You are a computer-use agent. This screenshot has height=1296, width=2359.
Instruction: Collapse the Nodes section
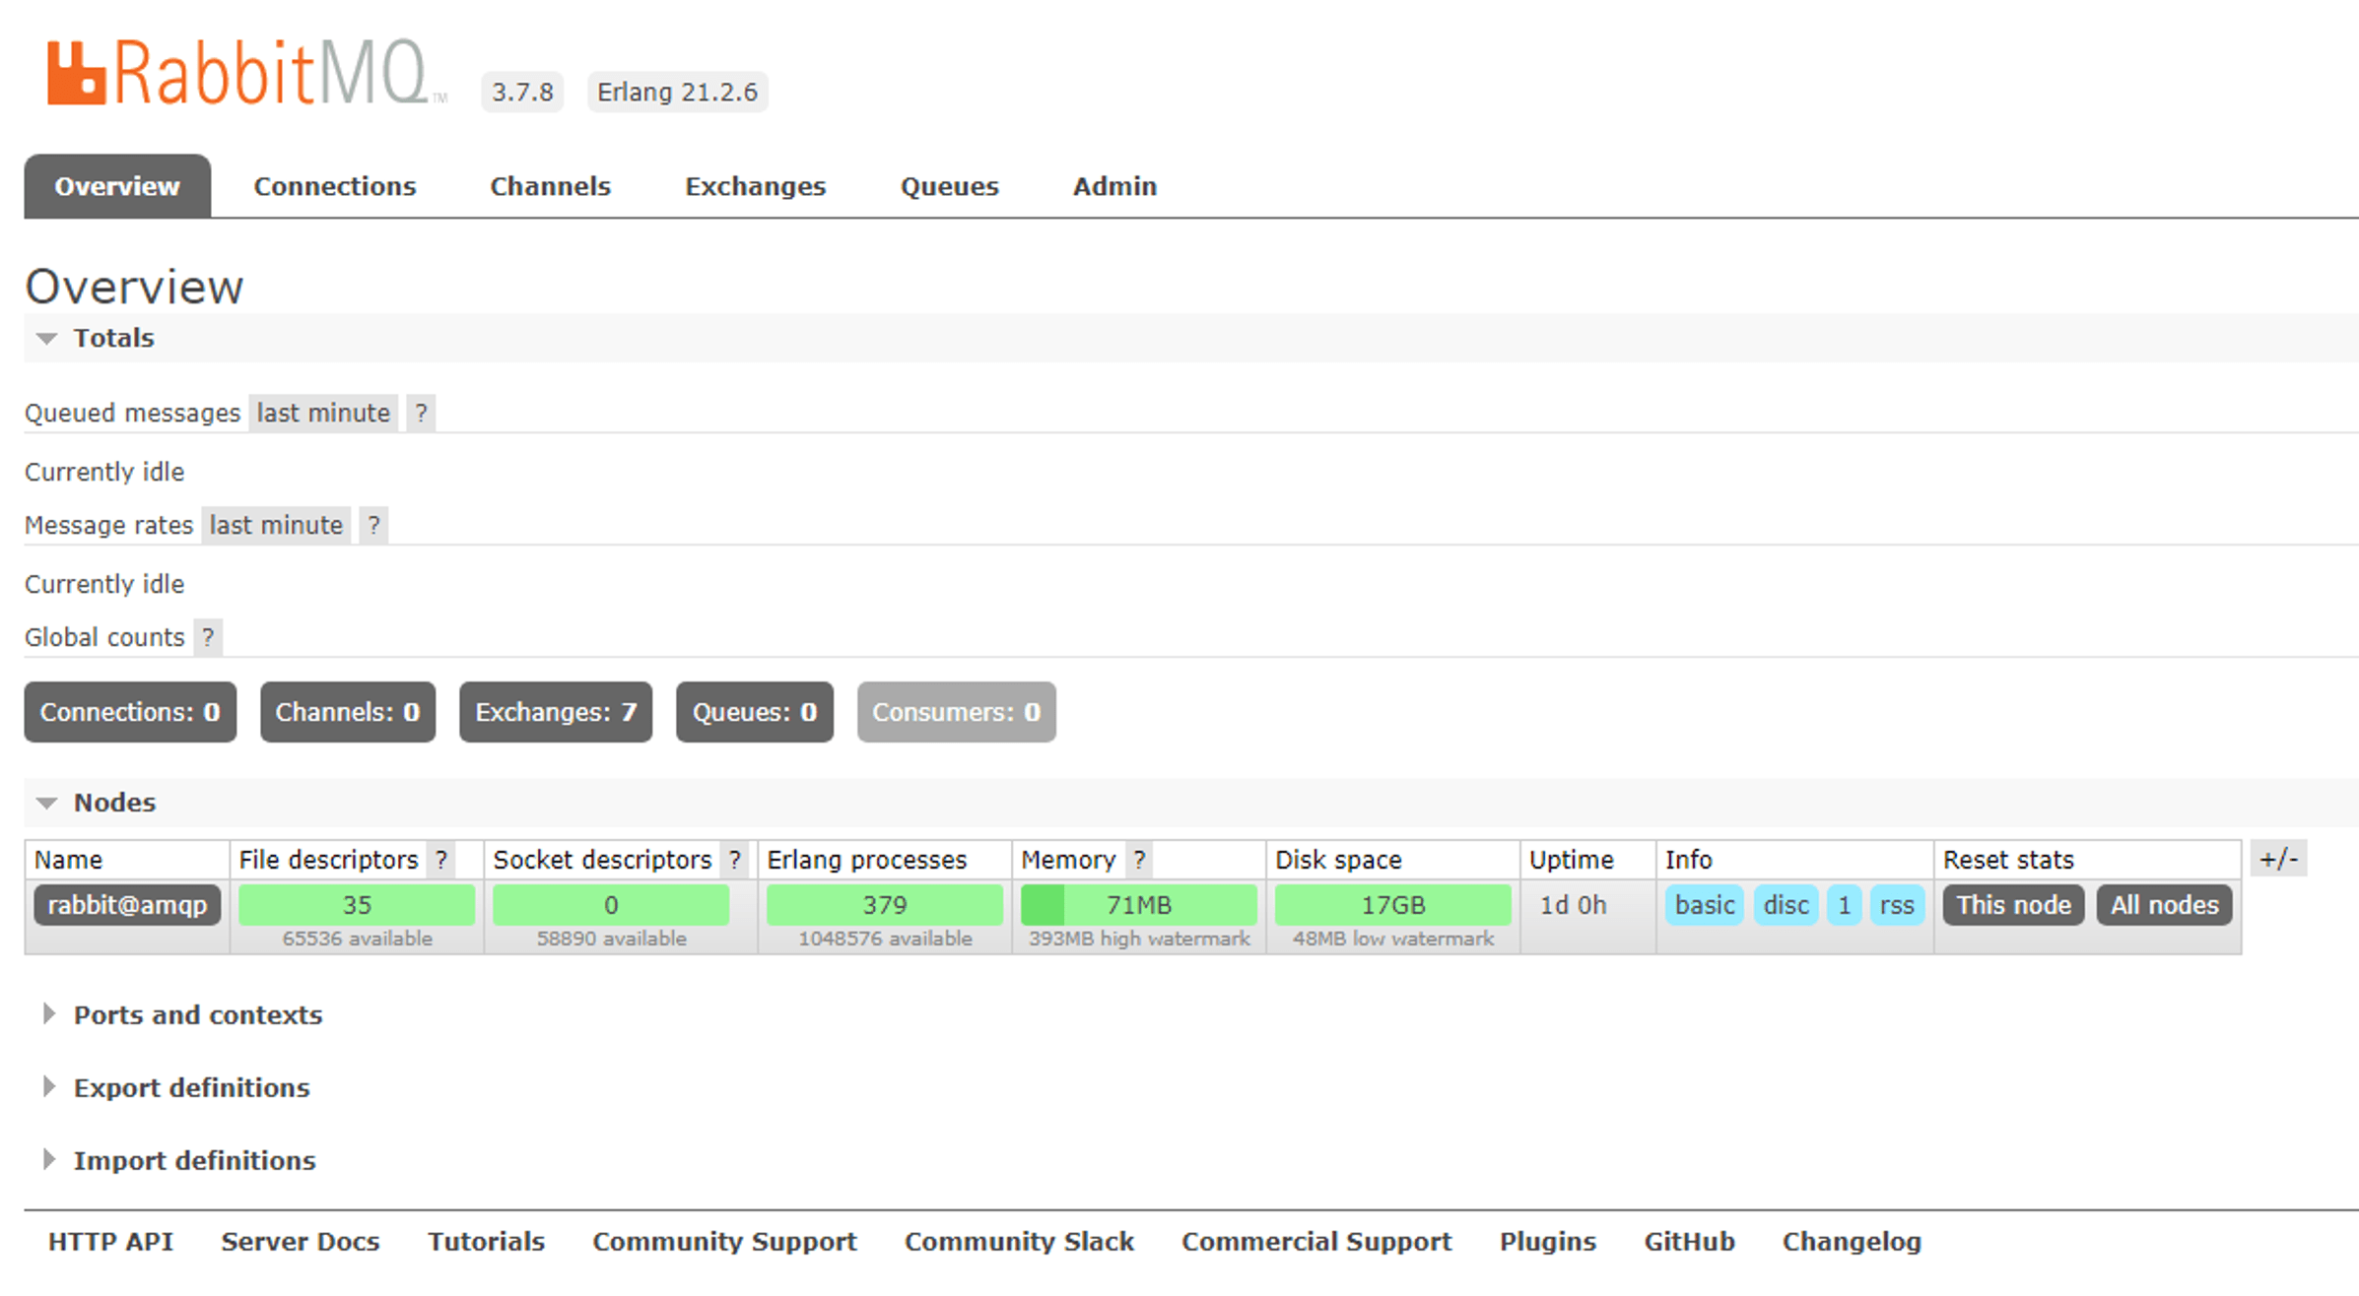tap(114, 803)
